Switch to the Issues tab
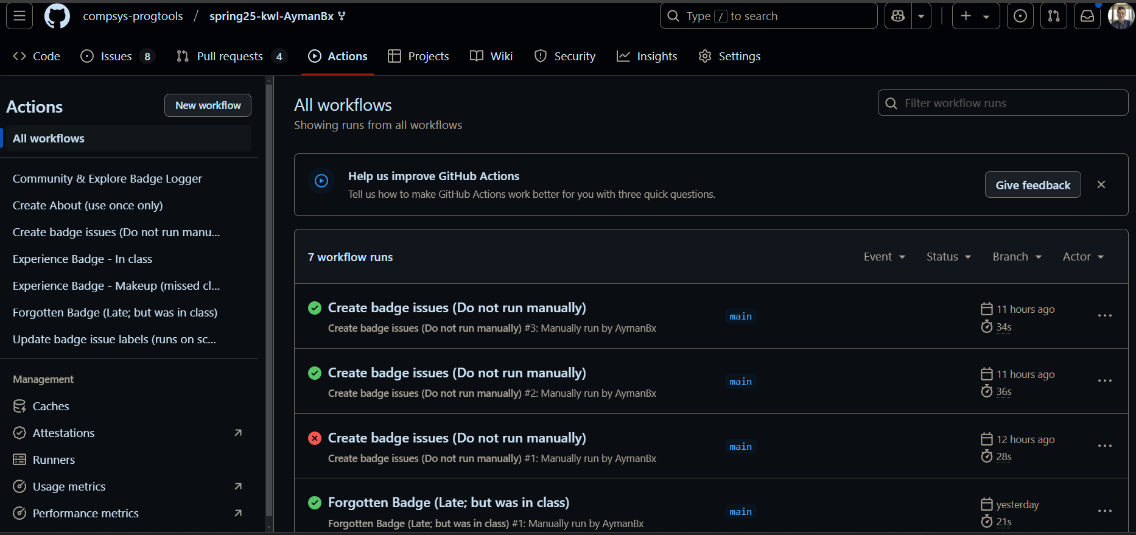The image size is (1136, 535). 117,56
